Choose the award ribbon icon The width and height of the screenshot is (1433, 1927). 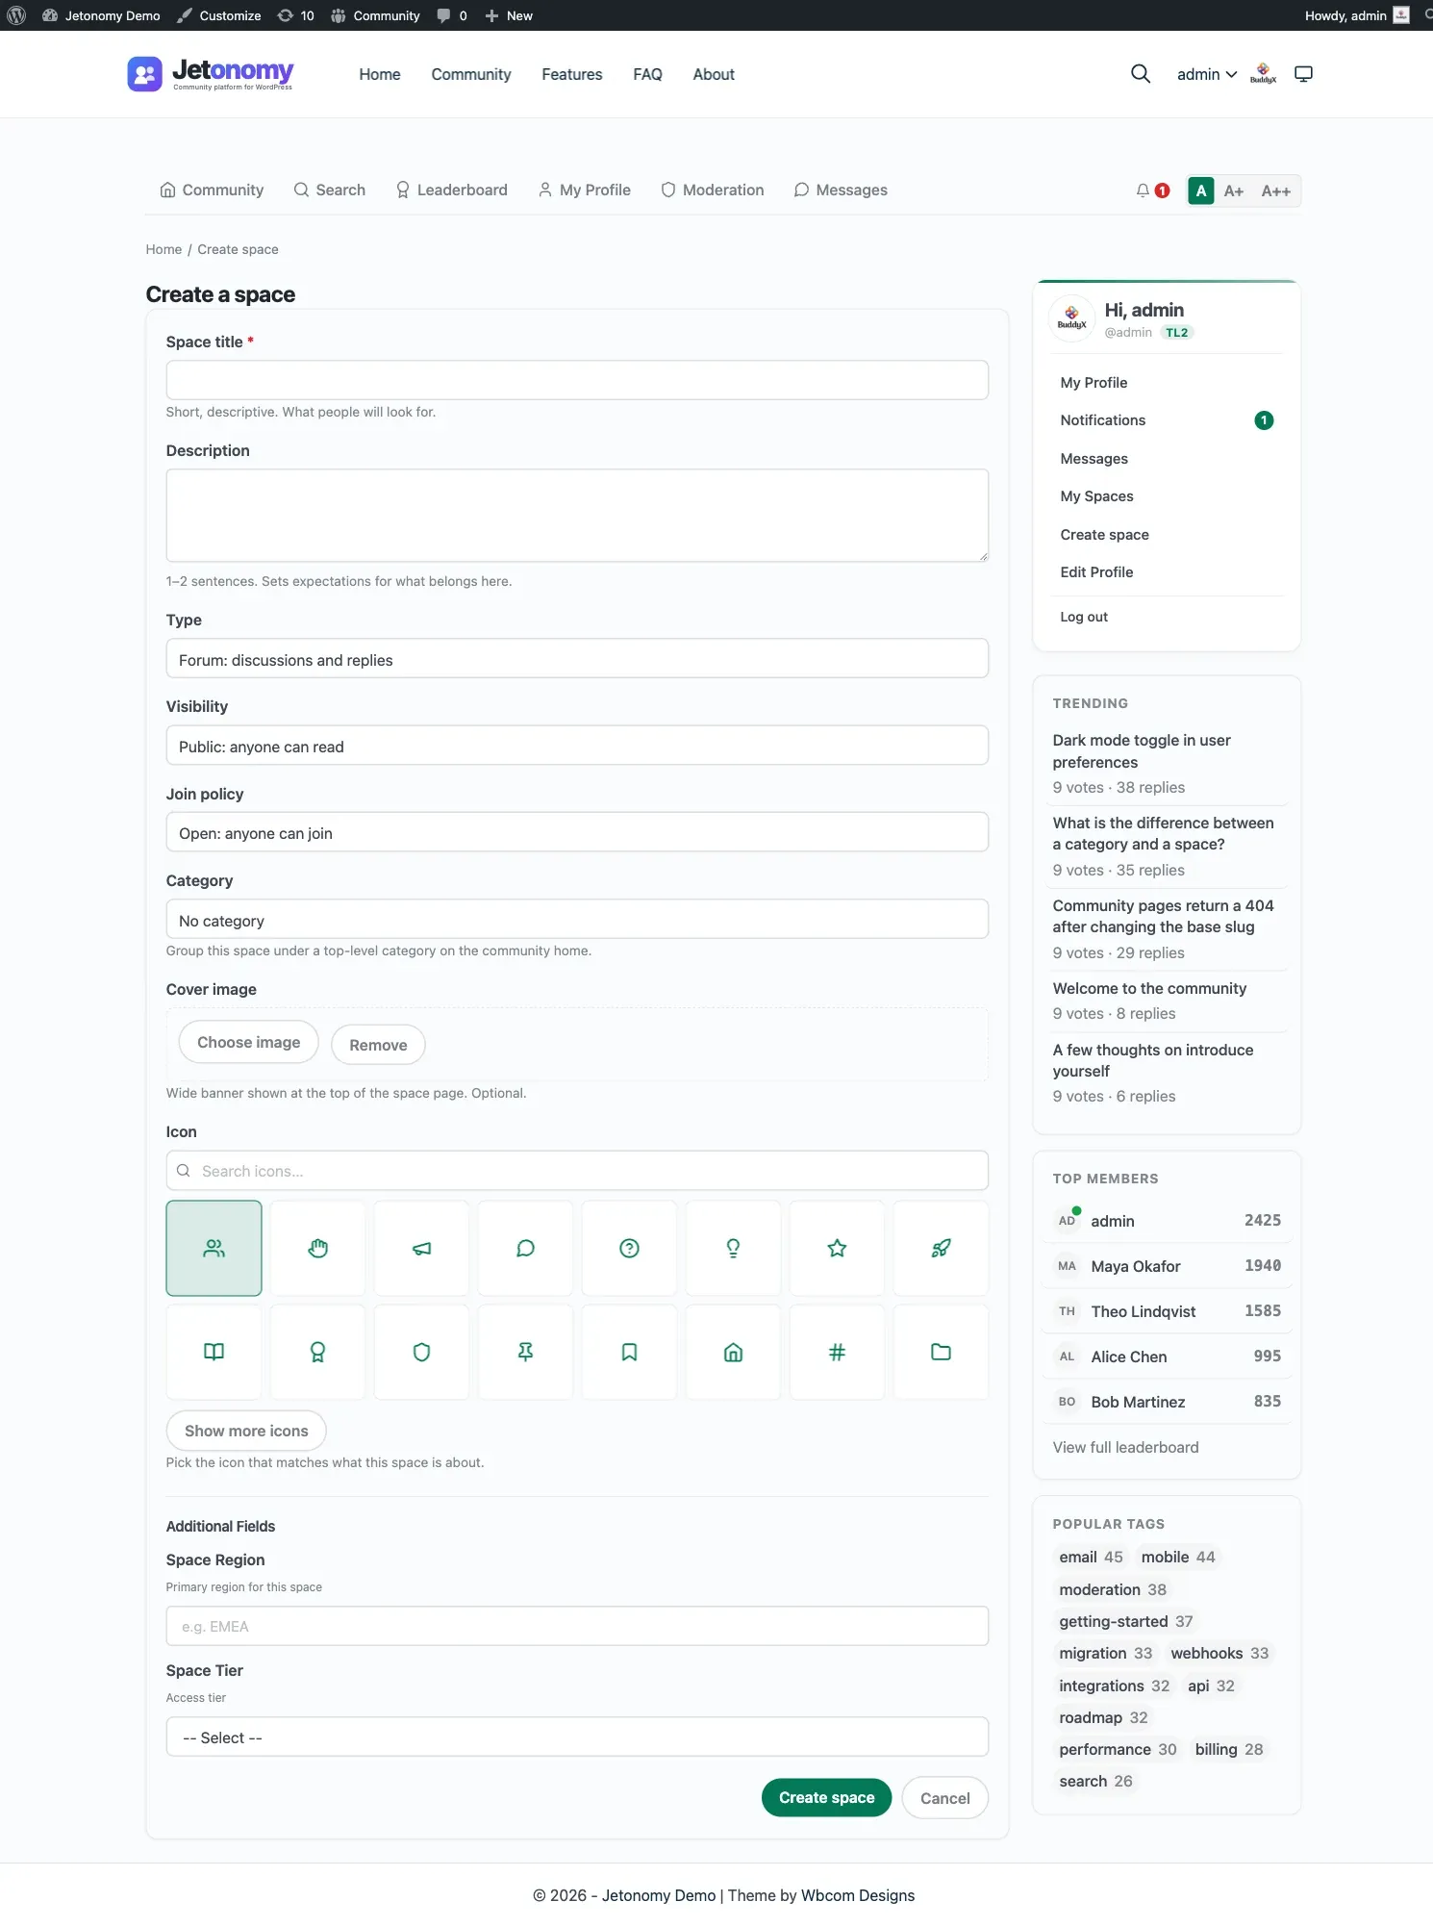point(318,1352)
